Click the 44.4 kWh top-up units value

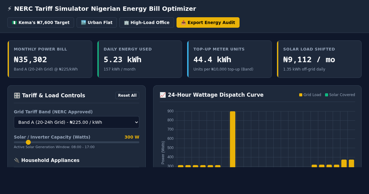tap(212, 59)
